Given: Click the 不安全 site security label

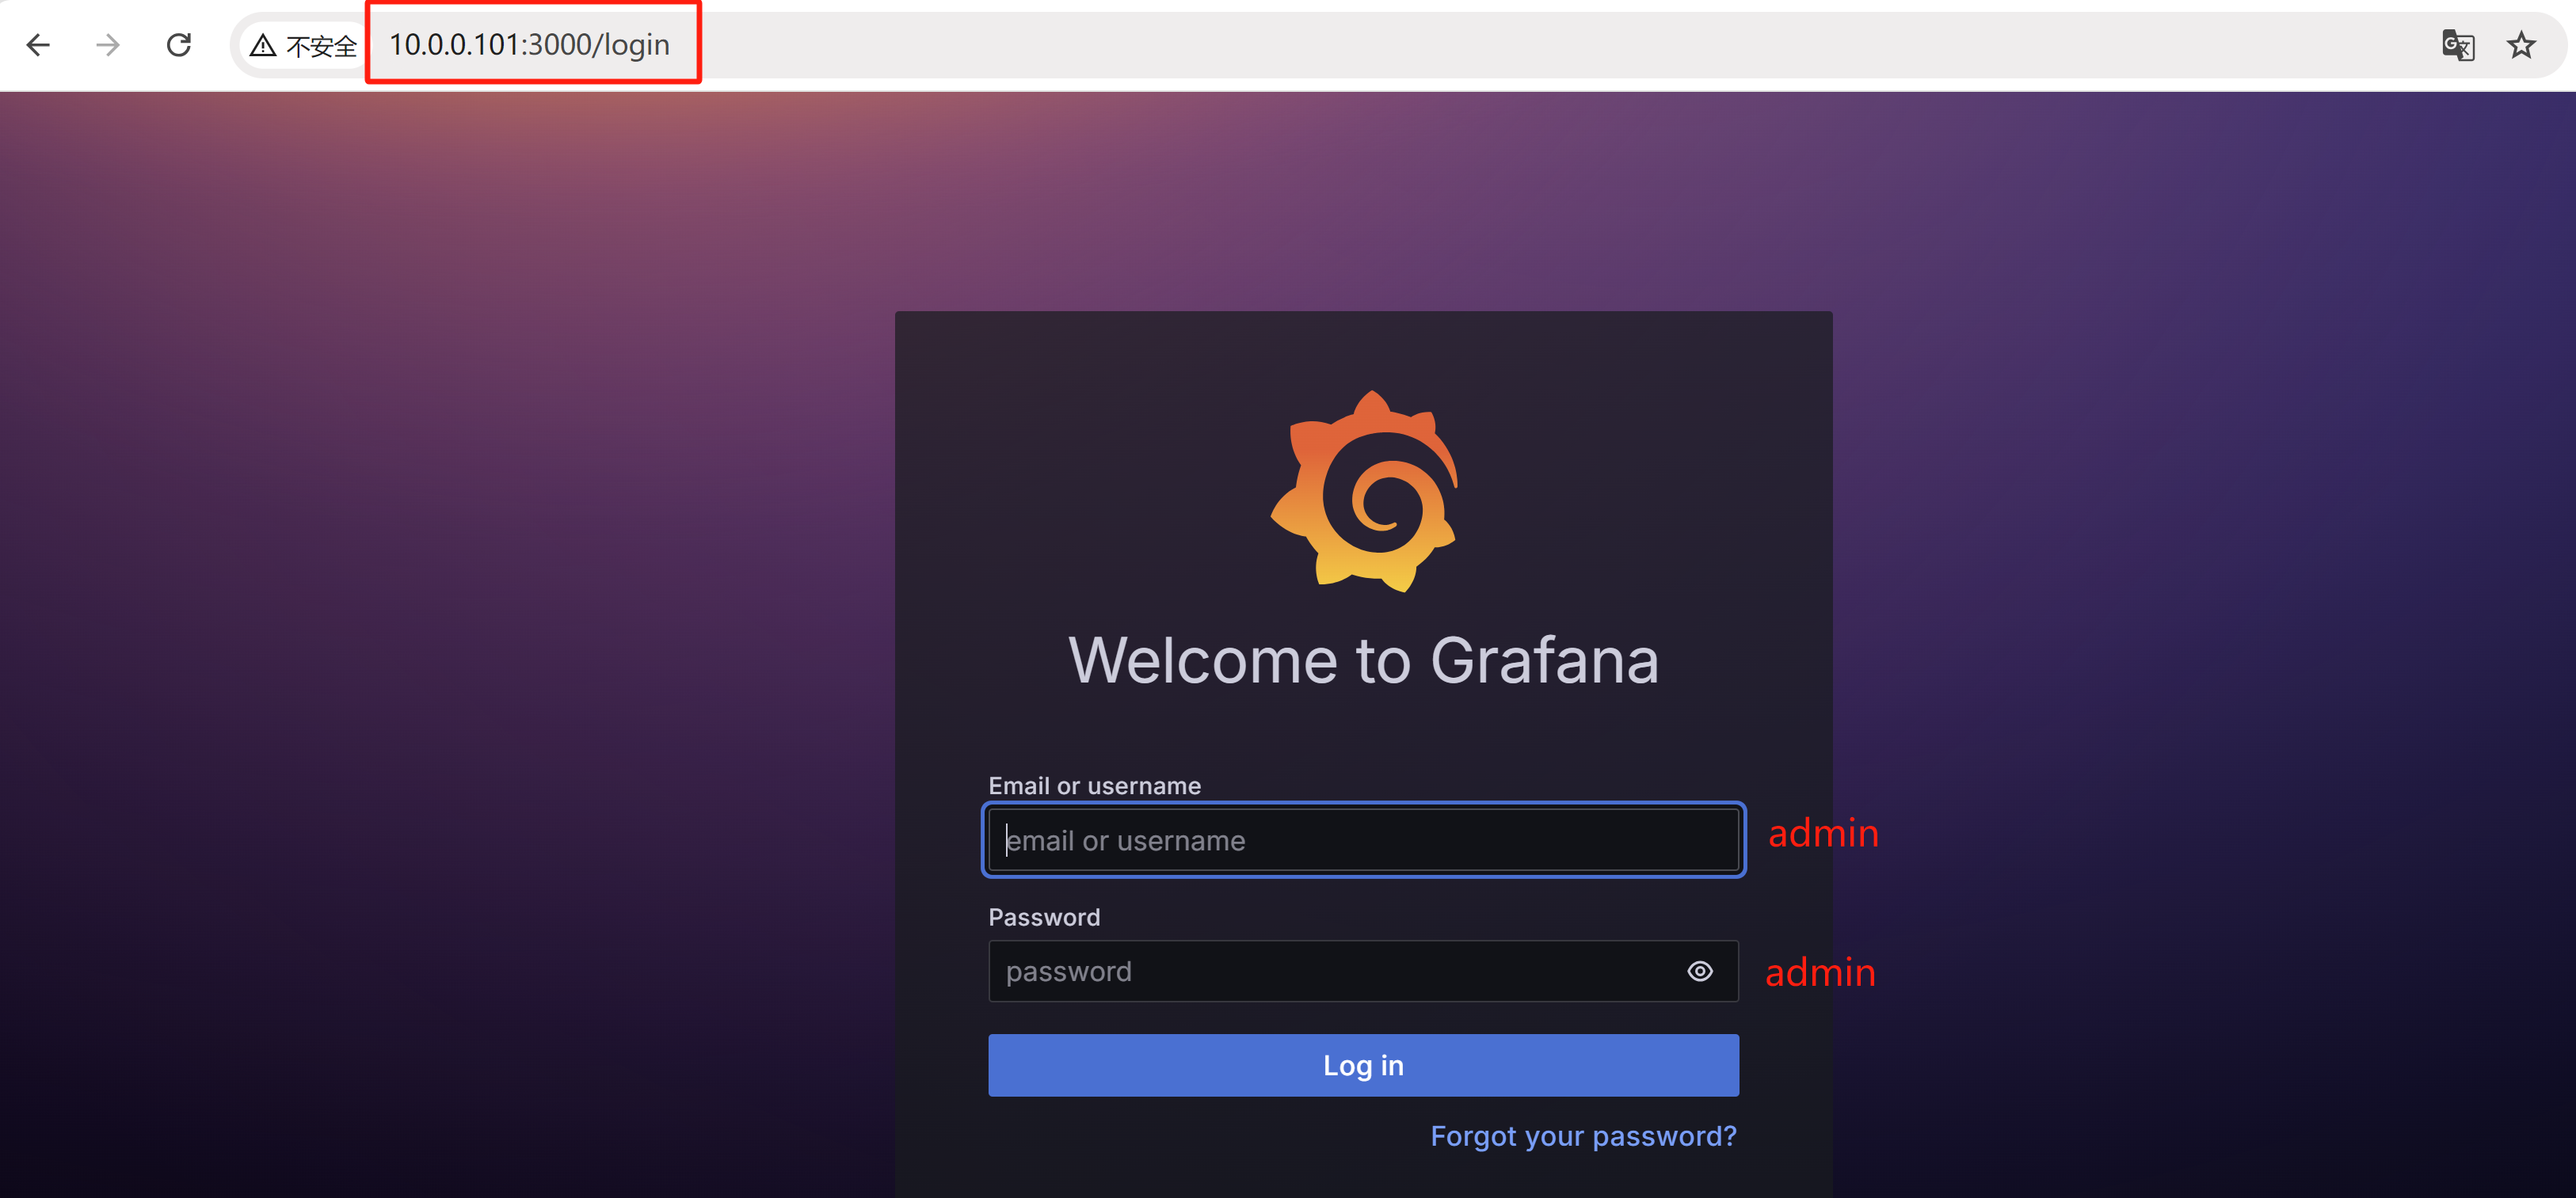Looking at the screenshot, I should (x=320, y=46).
